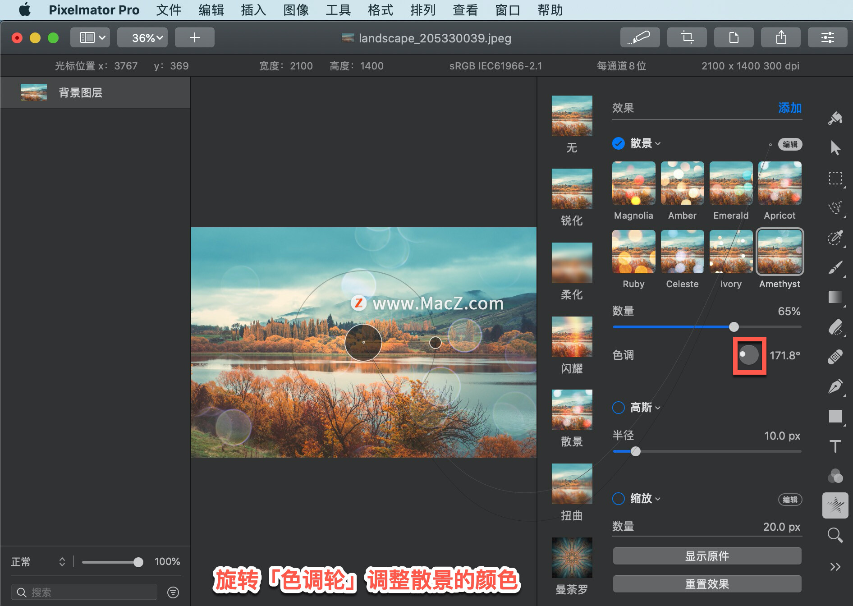Viewport: 853px width, 606px height.
Task: Open the ML Enhance wand toolbar button
Action: (x=640, y=37)
